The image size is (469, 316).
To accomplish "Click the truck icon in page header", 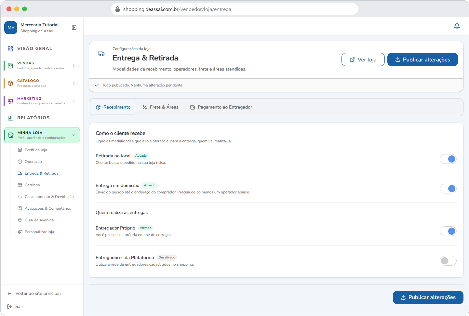I will pyautogui.click(x=101, y=53).
